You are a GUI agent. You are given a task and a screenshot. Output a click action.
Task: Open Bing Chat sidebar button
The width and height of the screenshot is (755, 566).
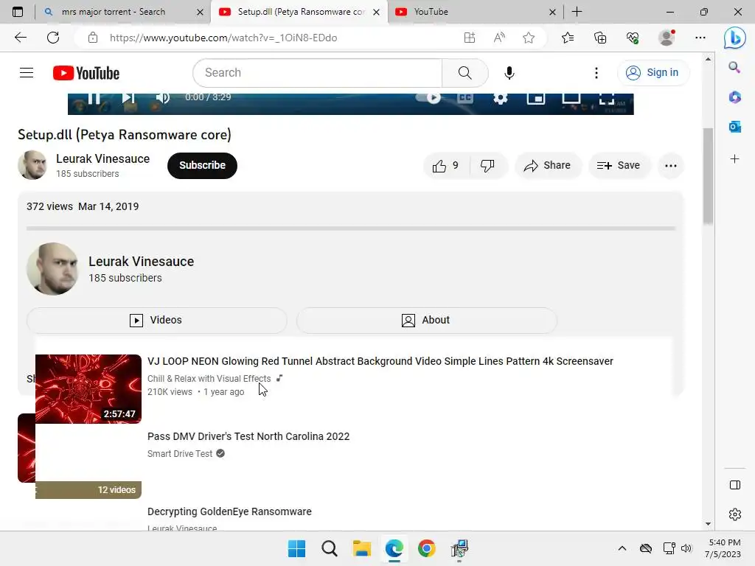(x=735, y=38)
